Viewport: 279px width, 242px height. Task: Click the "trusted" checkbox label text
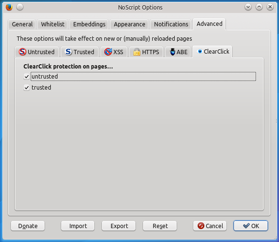coord(41,88)
